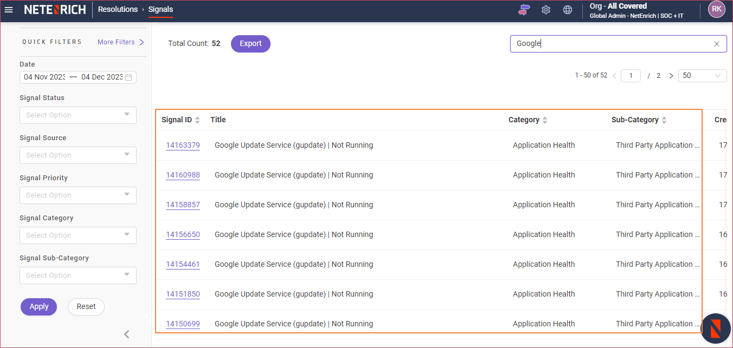Open the settings gear icon

click(x=546, y=10)
